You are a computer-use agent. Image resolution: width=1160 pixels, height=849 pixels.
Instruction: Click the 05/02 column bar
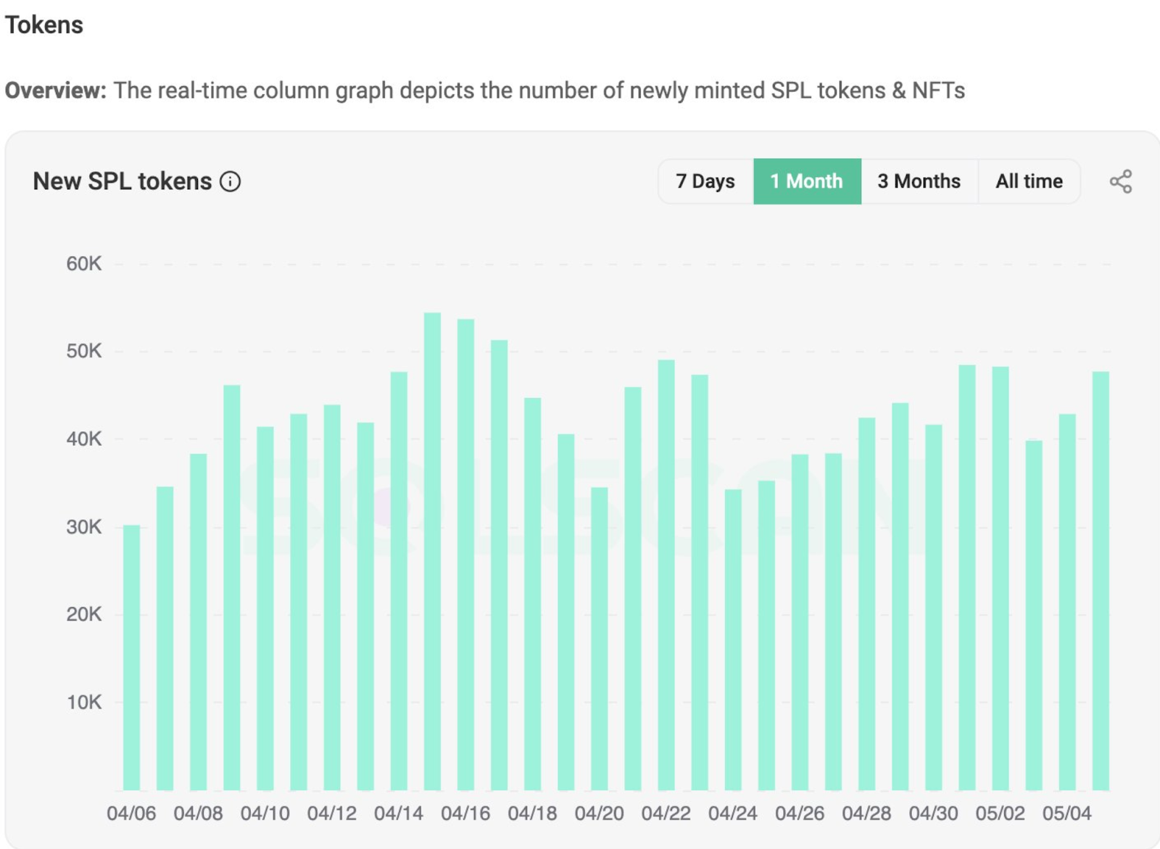pos(1000,579)
